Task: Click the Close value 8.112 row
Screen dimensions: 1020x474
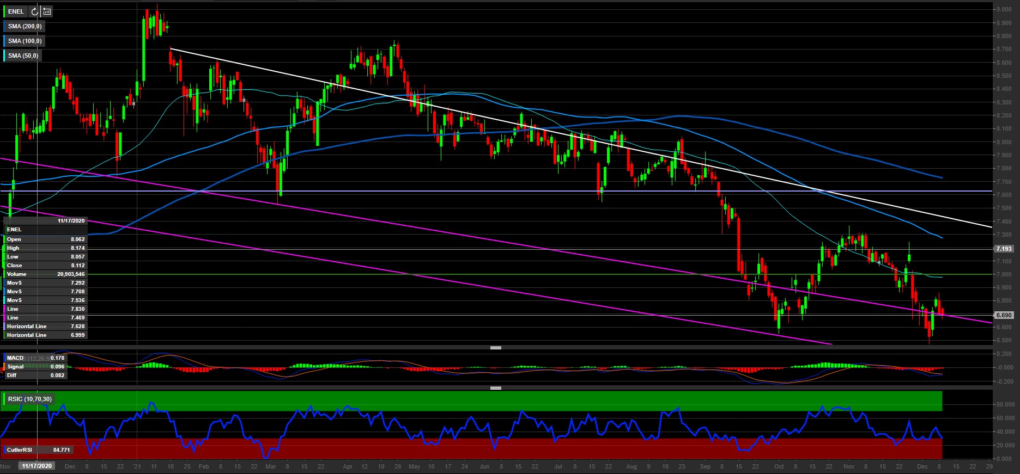Action: (45, 266)
